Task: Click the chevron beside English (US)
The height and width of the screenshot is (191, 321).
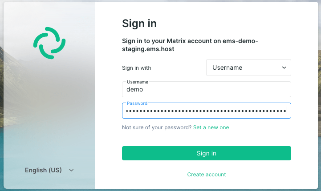Action: coord(71,170)
